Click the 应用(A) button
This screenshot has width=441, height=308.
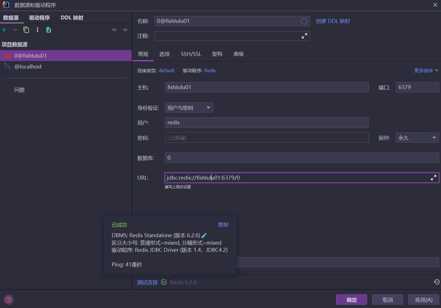(424, 300)
